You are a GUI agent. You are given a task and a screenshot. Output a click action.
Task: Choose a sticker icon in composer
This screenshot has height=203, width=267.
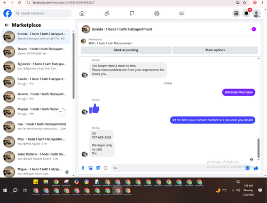[98, 168]
